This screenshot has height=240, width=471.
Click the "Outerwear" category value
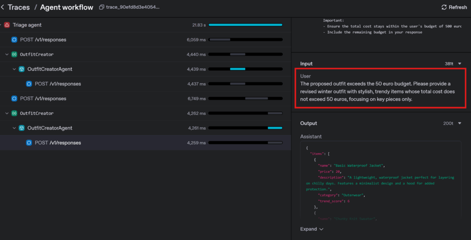point(353,195)
